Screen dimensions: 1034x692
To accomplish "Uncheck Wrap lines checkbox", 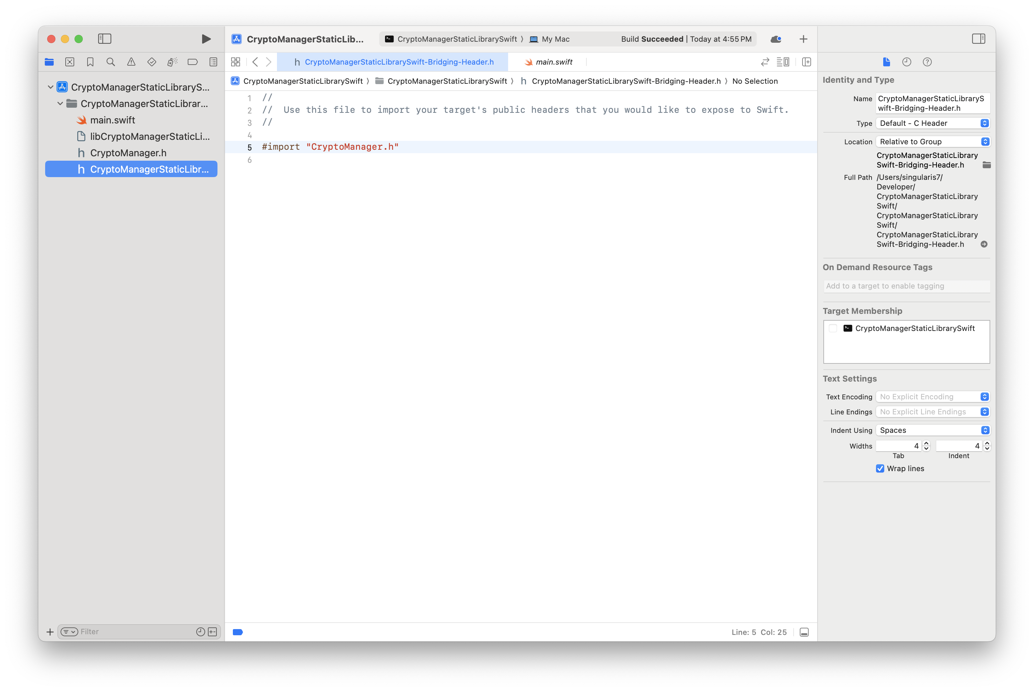I will point(880,468).
